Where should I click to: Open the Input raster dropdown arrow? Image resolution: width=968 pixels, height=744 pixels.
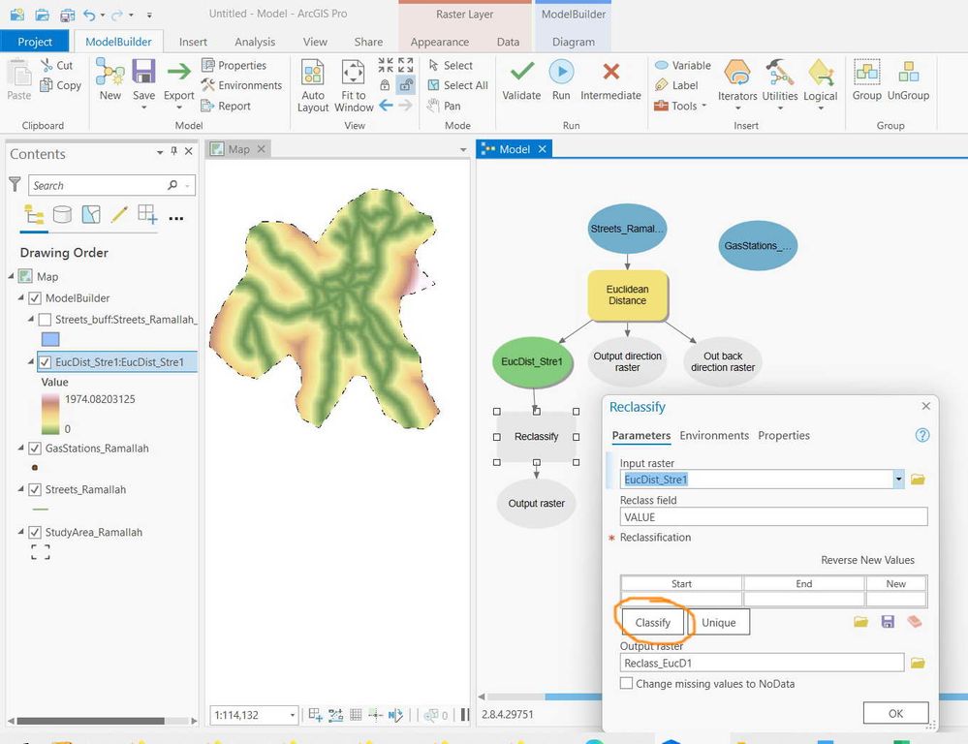899,480
